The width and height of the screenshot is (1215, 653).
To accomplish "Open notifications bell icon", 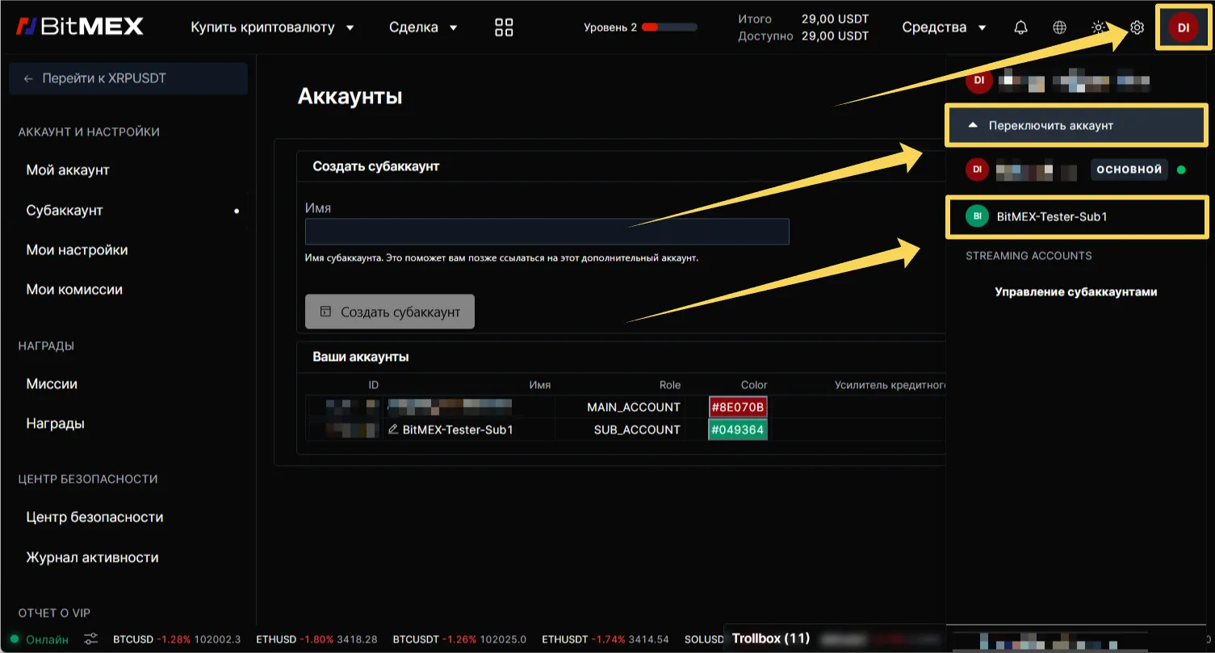I will pos(1021,27).
